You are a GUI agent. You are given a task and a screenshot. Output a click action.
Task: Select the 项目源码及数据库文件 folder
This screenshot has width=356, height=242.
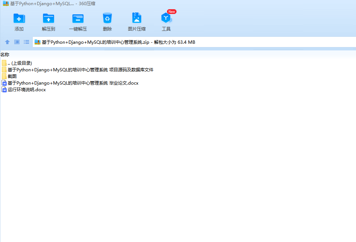78,70
